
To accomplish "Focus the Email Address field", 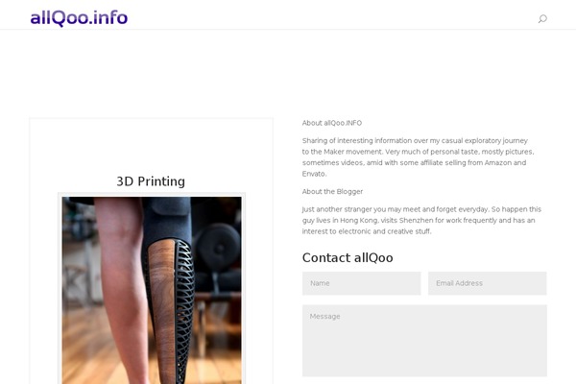I will tap(487, 283).
